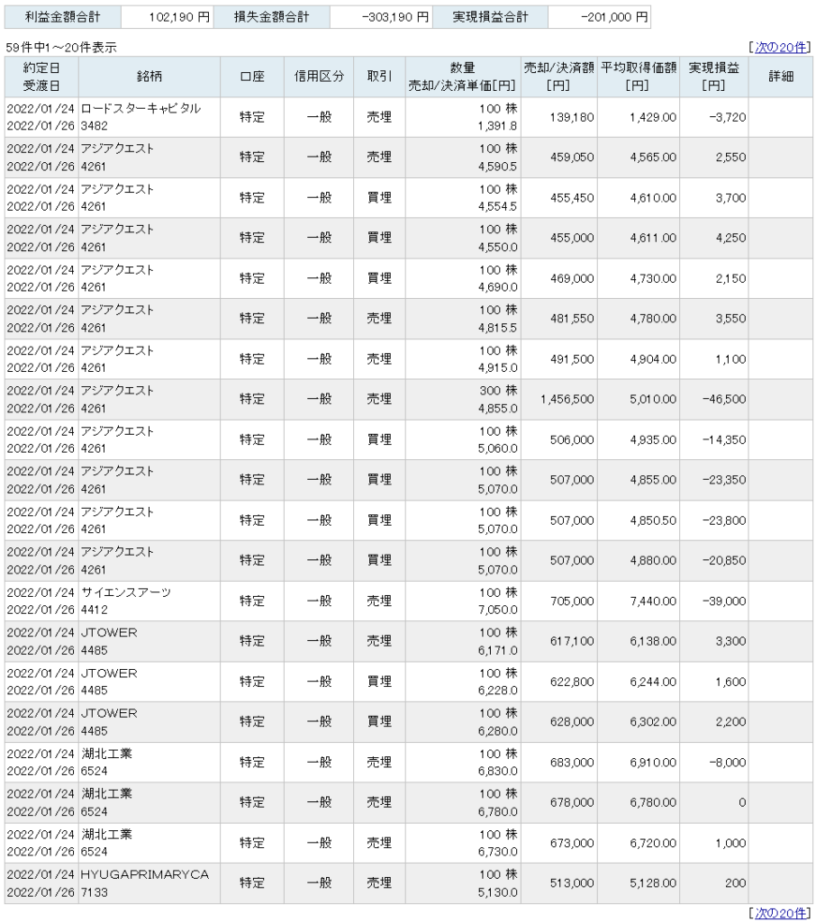Select the -3,720 realized loss value
Image resolution: width=816 pixels, height=922 pixels.
pos(727,117)
